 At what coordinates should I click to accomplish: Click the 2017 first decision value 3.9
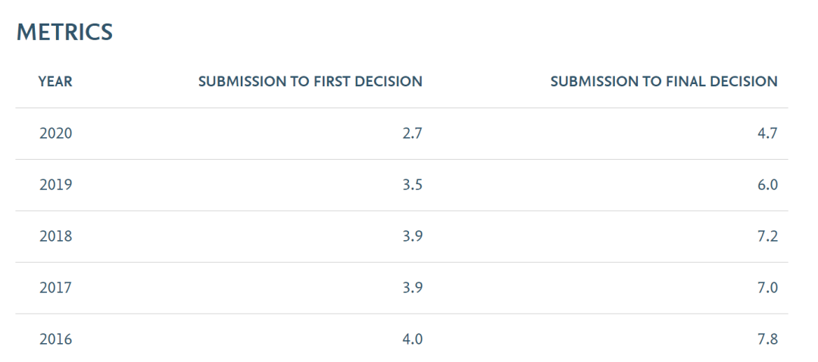[x=412, y=288]
